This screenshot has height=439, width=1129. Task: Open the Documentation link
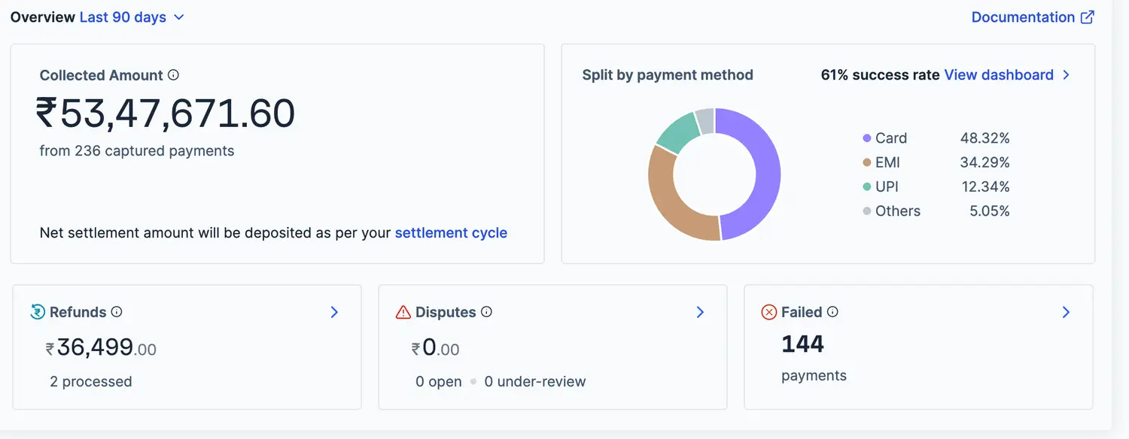coord(1023,17)
